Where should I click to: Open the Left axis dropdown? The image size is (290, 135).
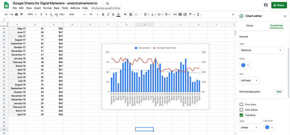249,80
